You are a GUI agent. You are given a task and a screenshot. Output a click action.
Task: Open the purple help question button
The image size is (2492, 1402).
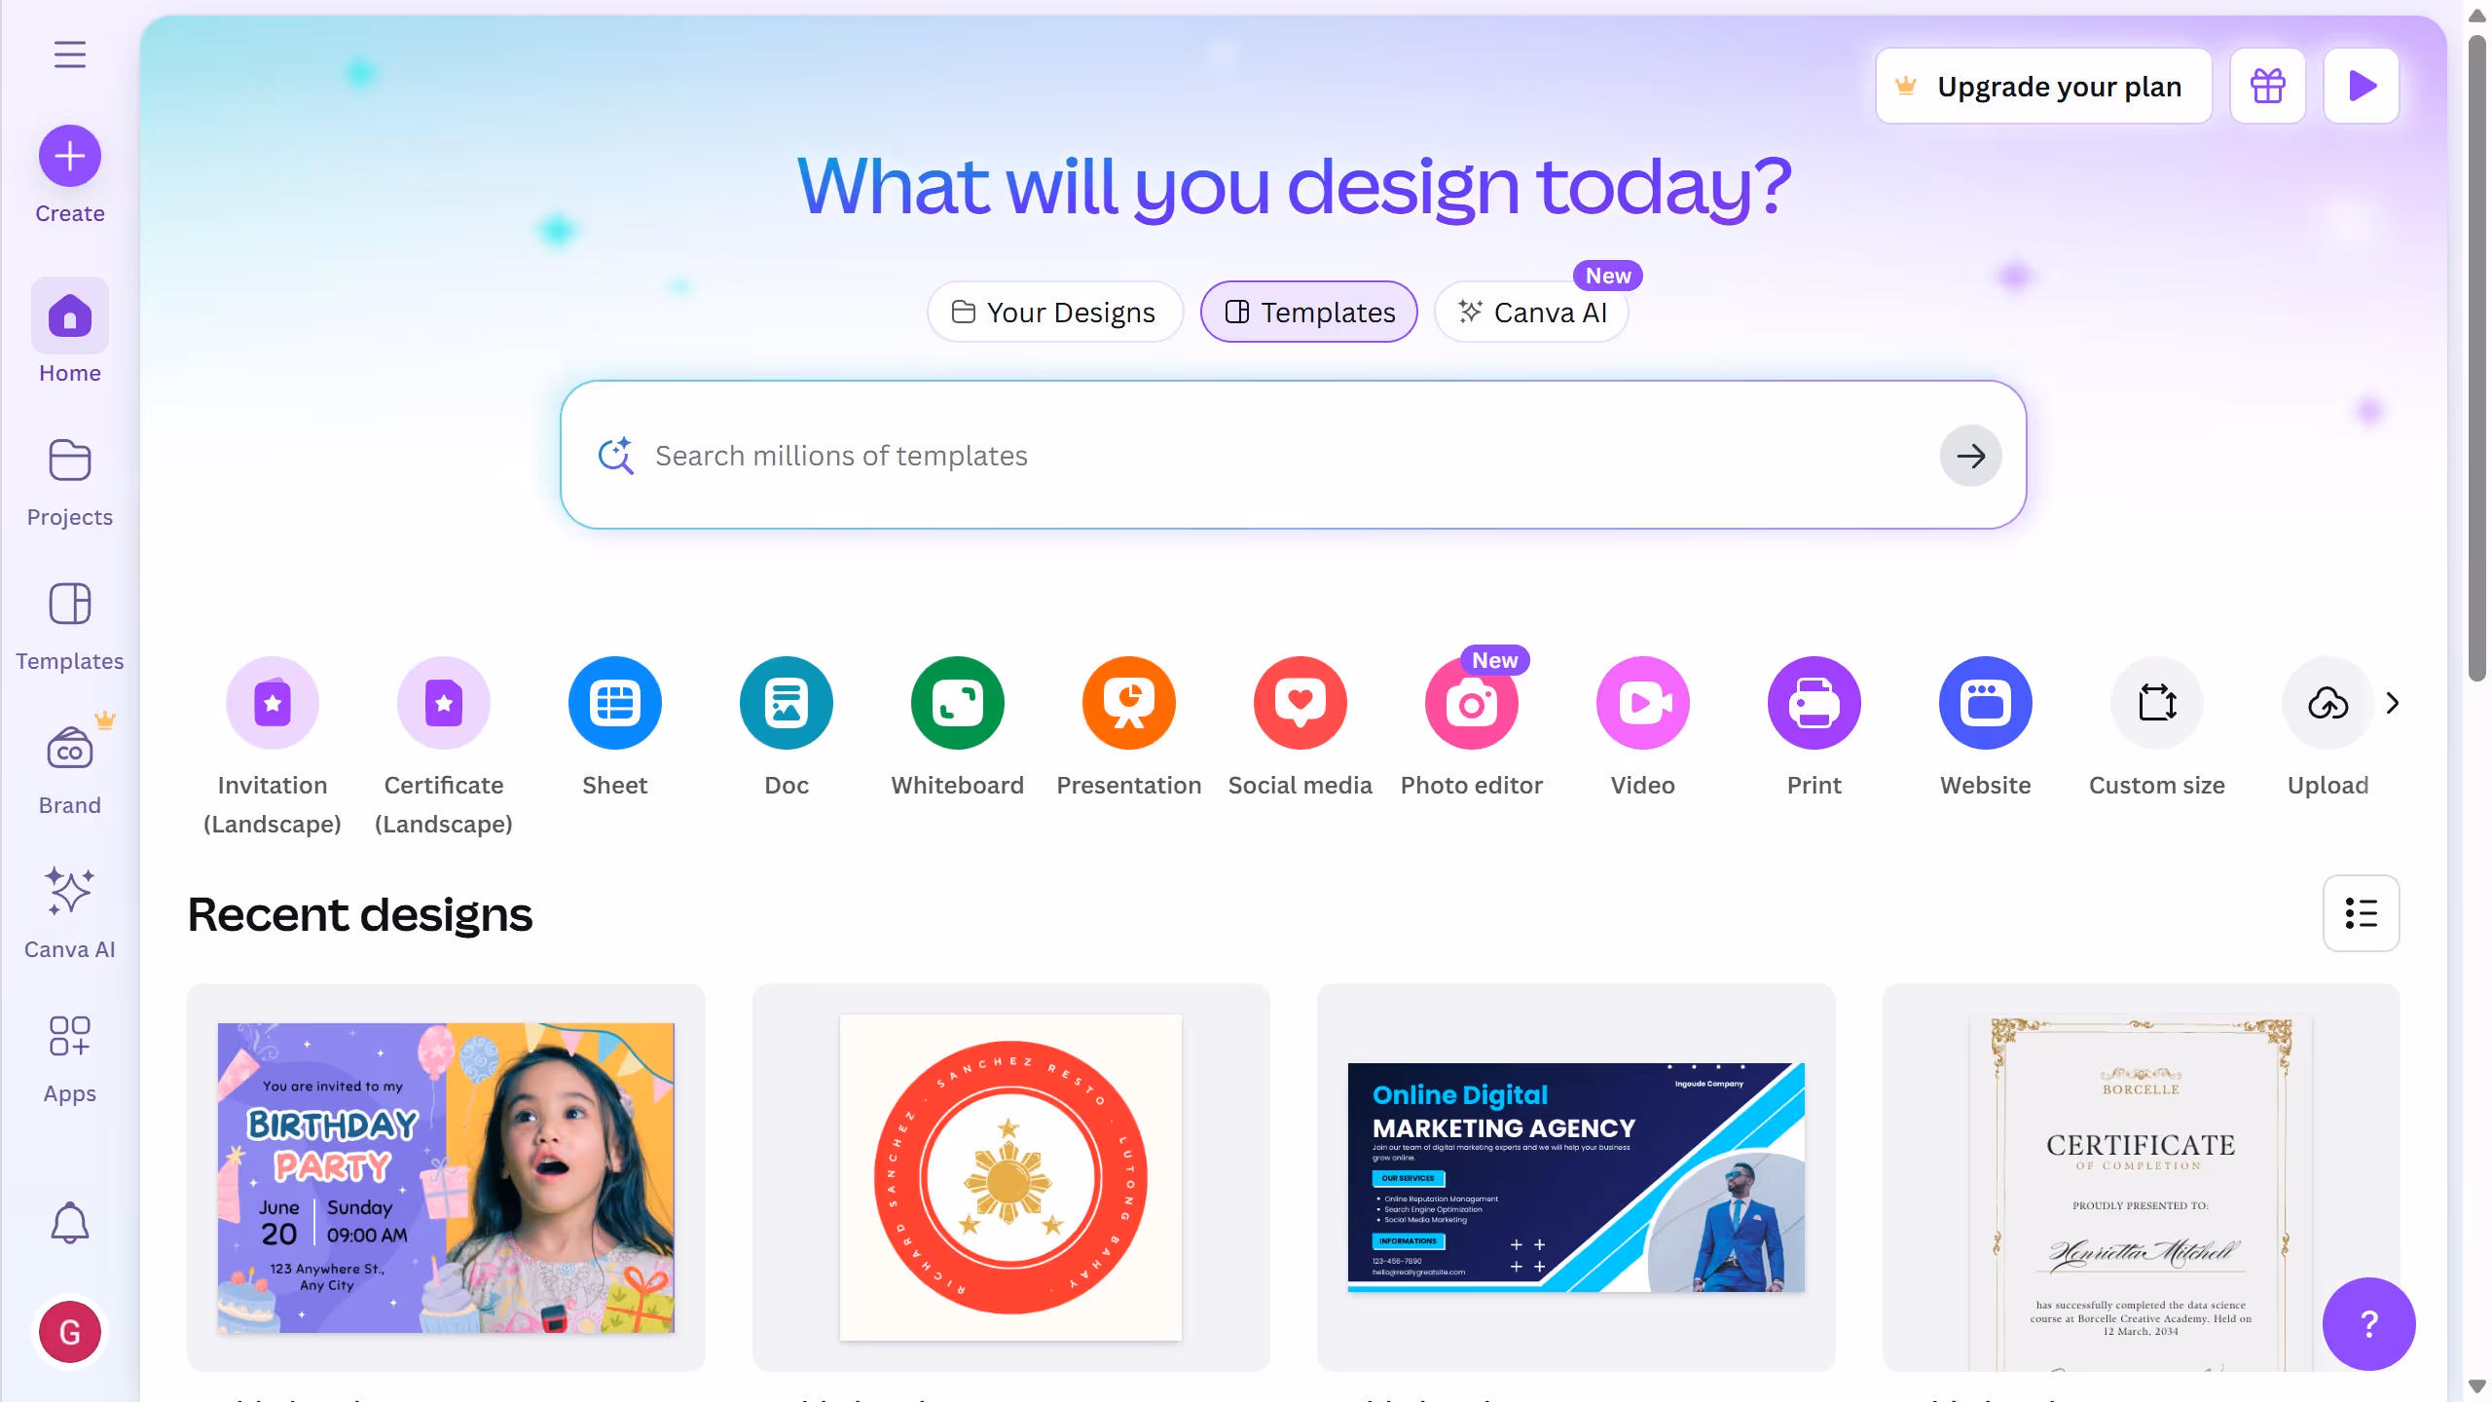pos(2369,1324)
